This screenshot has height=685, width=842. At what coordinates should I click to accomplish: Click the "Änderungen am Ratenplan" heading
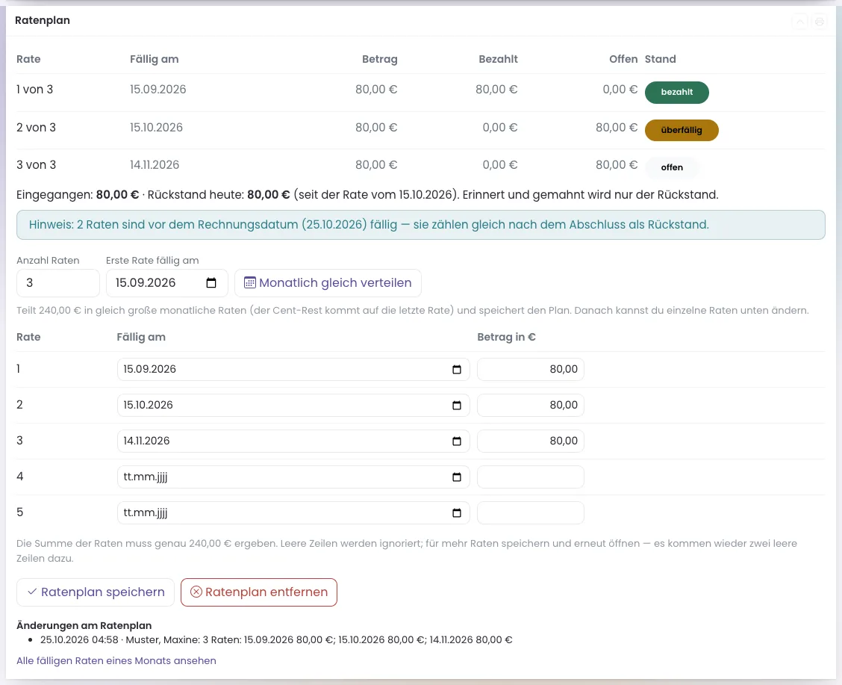(84, 625)
